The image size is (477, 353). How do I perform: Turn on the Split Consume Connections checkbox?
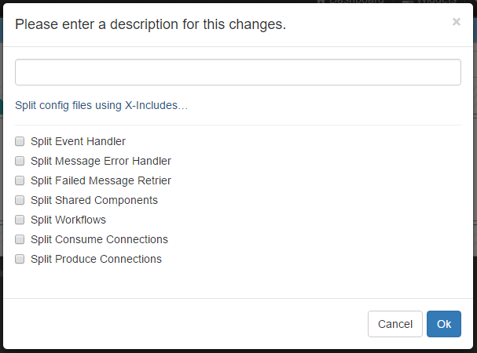(20, 239)
